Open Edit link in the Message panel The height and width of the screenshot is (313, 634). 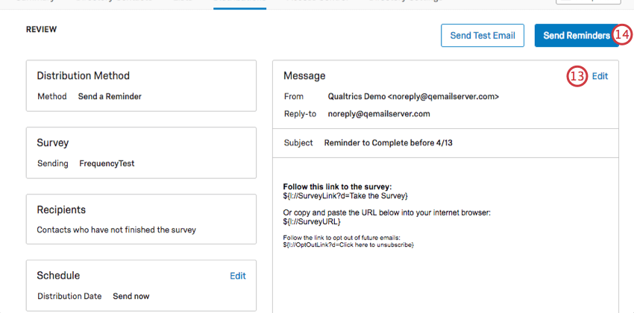[x=600, y=76]
